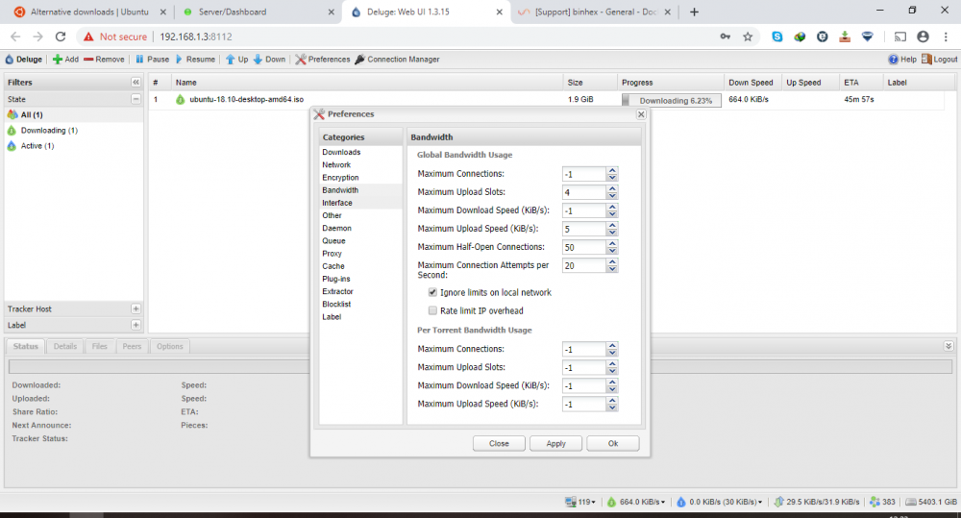Click the Remove torrent toolbar button
Screen dimensions: 961x518
104,60
